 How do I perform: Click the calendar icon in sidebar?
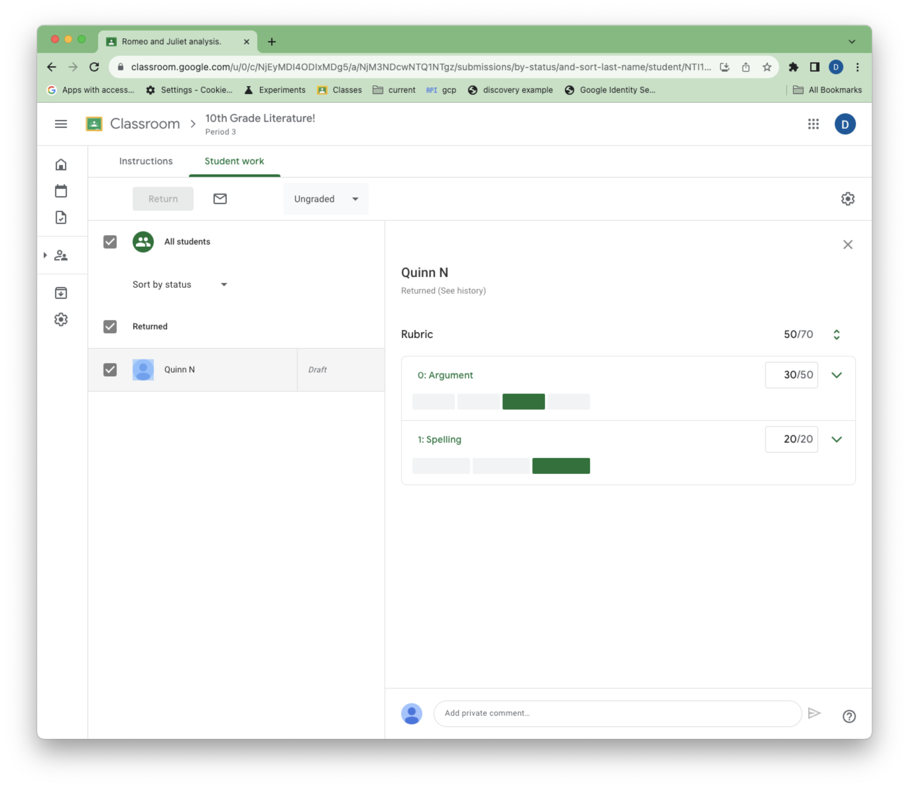click(62, 191)
